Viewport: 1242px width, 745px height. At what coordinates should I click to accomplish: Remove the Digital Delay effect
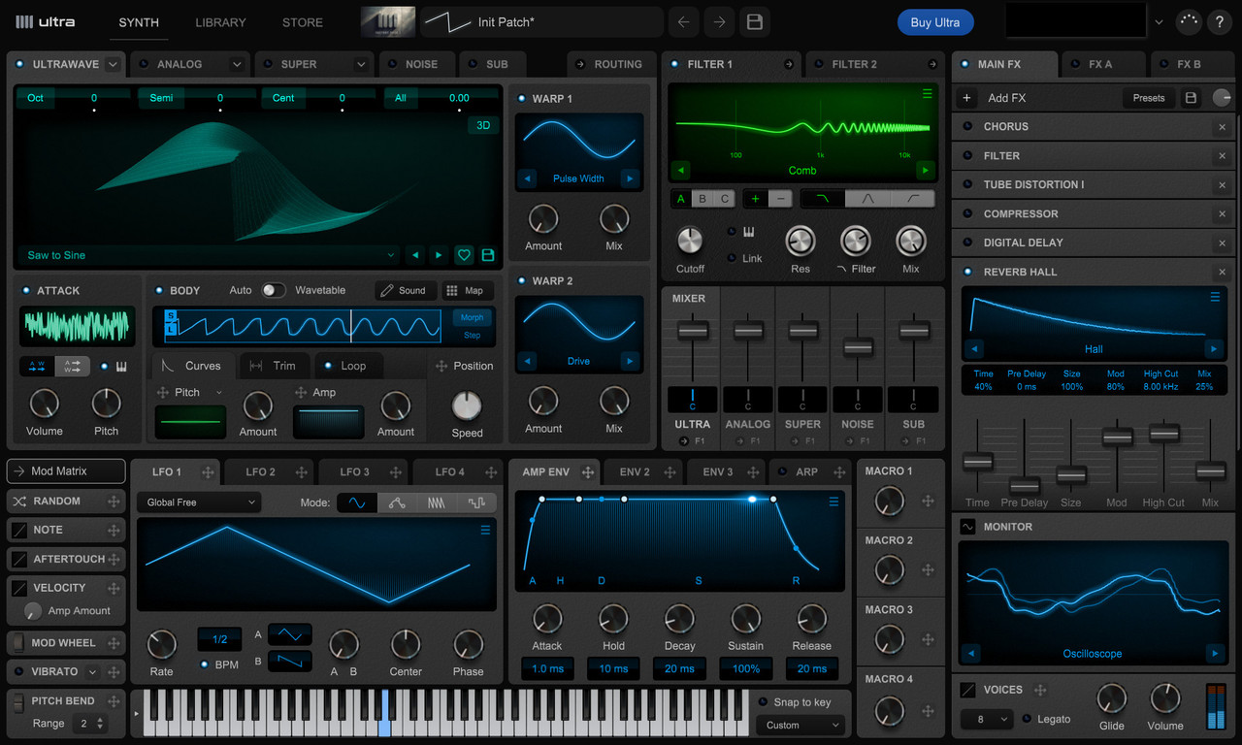(1223, 243)
